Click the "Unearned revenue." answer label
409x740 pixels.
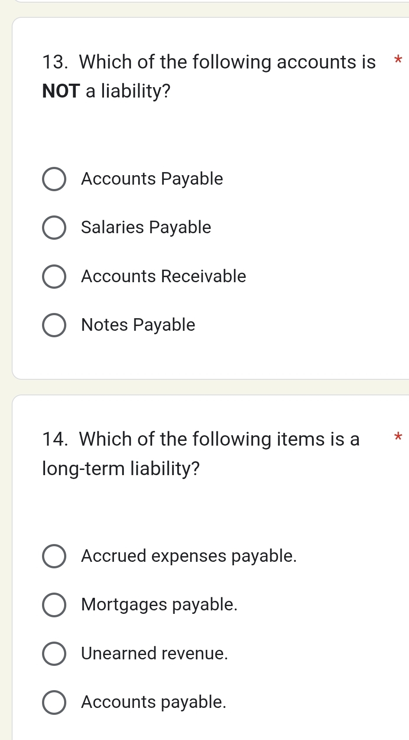coord(154,654)
